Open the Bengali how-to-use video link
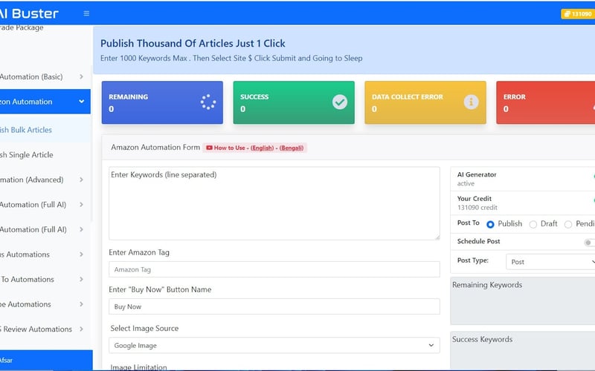The image size is (595, 371). coord(292,148)
